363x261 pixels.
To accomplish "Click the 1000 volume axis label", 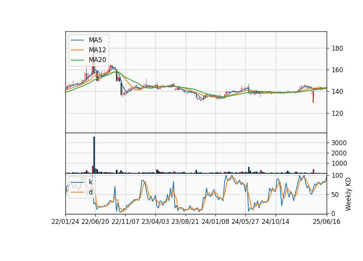I will tap(339, 163).
